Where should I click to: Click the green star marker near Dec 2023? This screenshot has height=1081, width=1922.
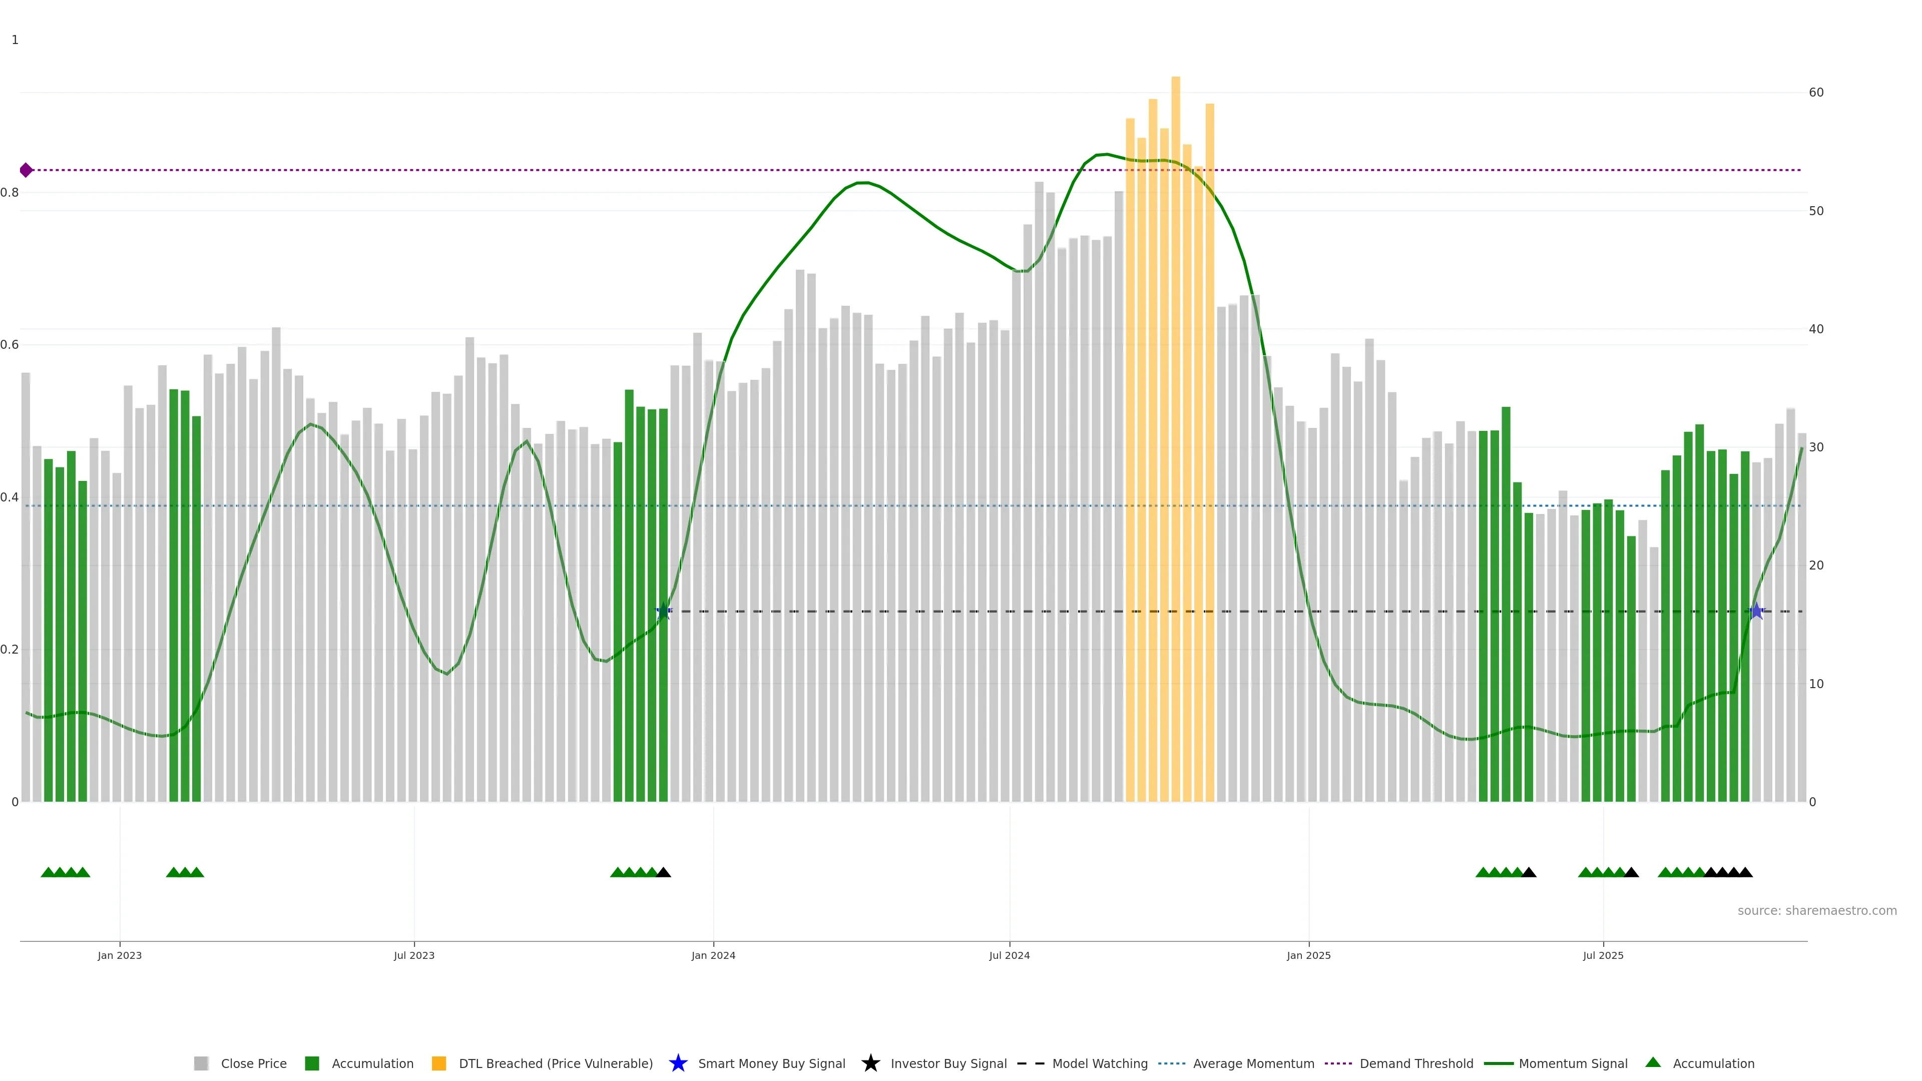point(663,611)
